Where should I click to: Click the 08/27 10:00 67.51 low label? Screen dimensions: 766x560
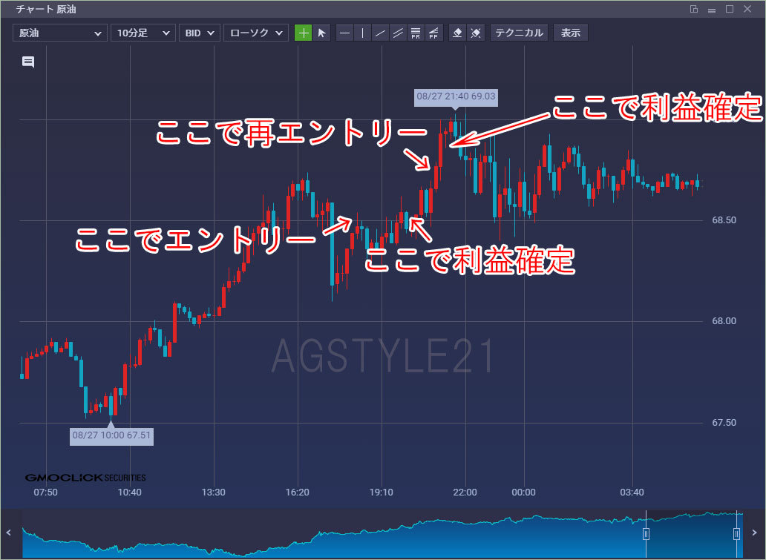coord(111,435)
